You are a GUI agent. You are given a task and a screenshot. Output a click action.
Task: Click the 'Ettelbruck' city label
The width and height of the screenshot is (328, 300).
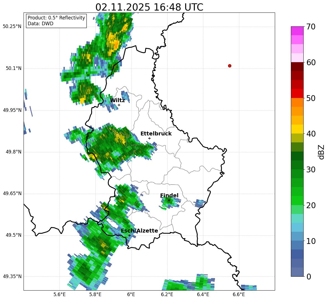tap(156, 134)
